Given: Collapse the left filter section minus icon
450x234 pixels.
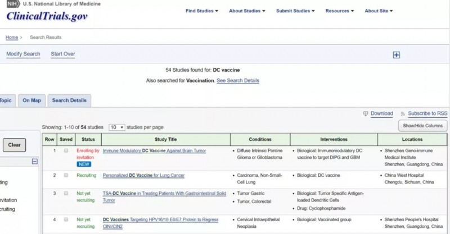Looking at the screenshot, I should coord(35,162).
